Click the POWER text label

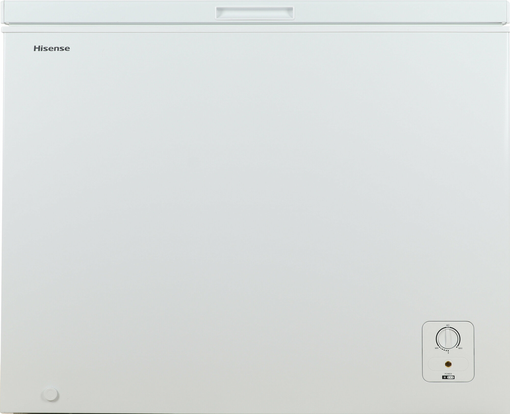pyautogui.click(x=448, y=374)
